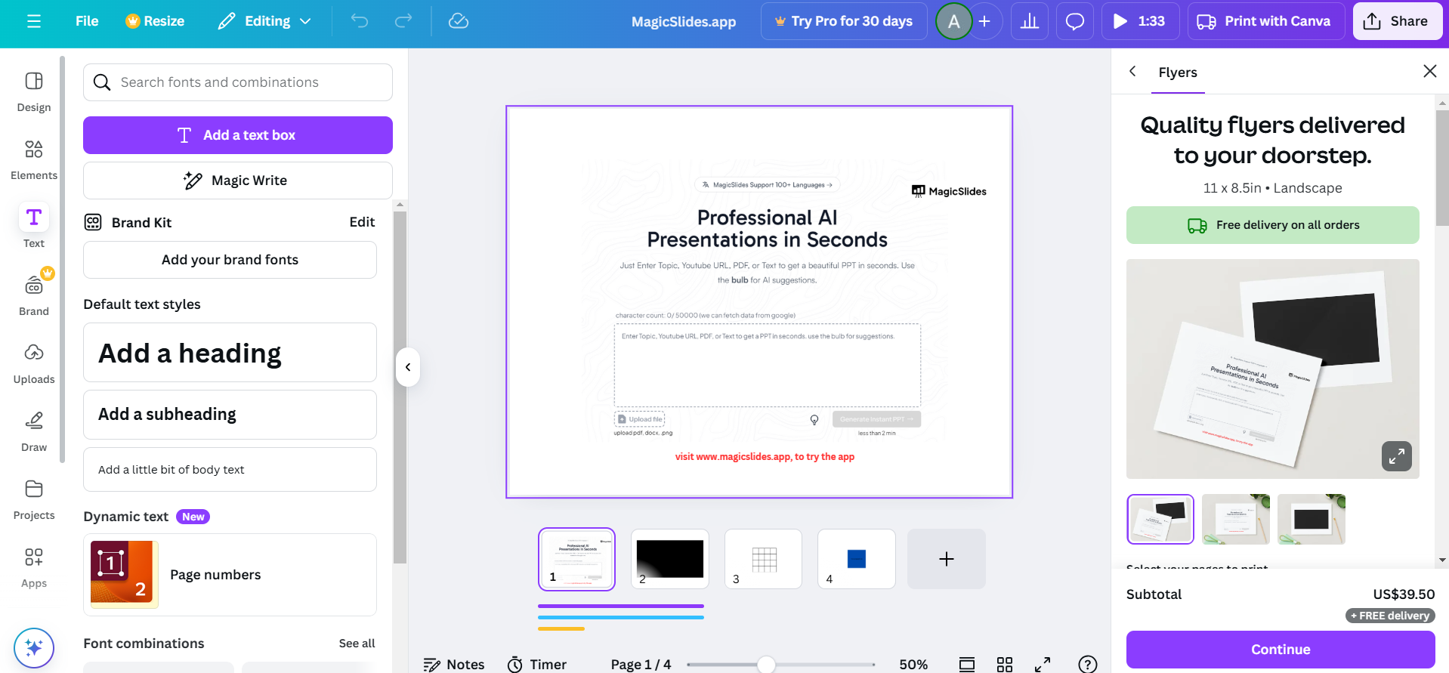Select page 2 black thumbnail

pos(670,559)
